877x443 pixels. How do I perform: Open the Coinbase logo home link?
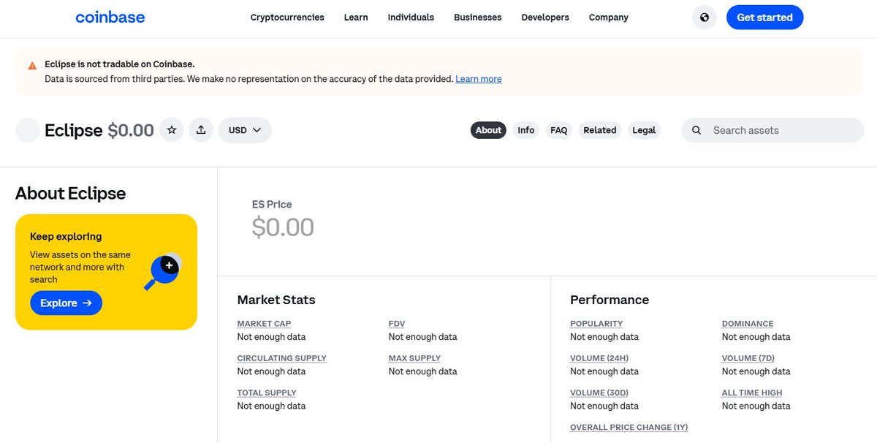(110, 17)
